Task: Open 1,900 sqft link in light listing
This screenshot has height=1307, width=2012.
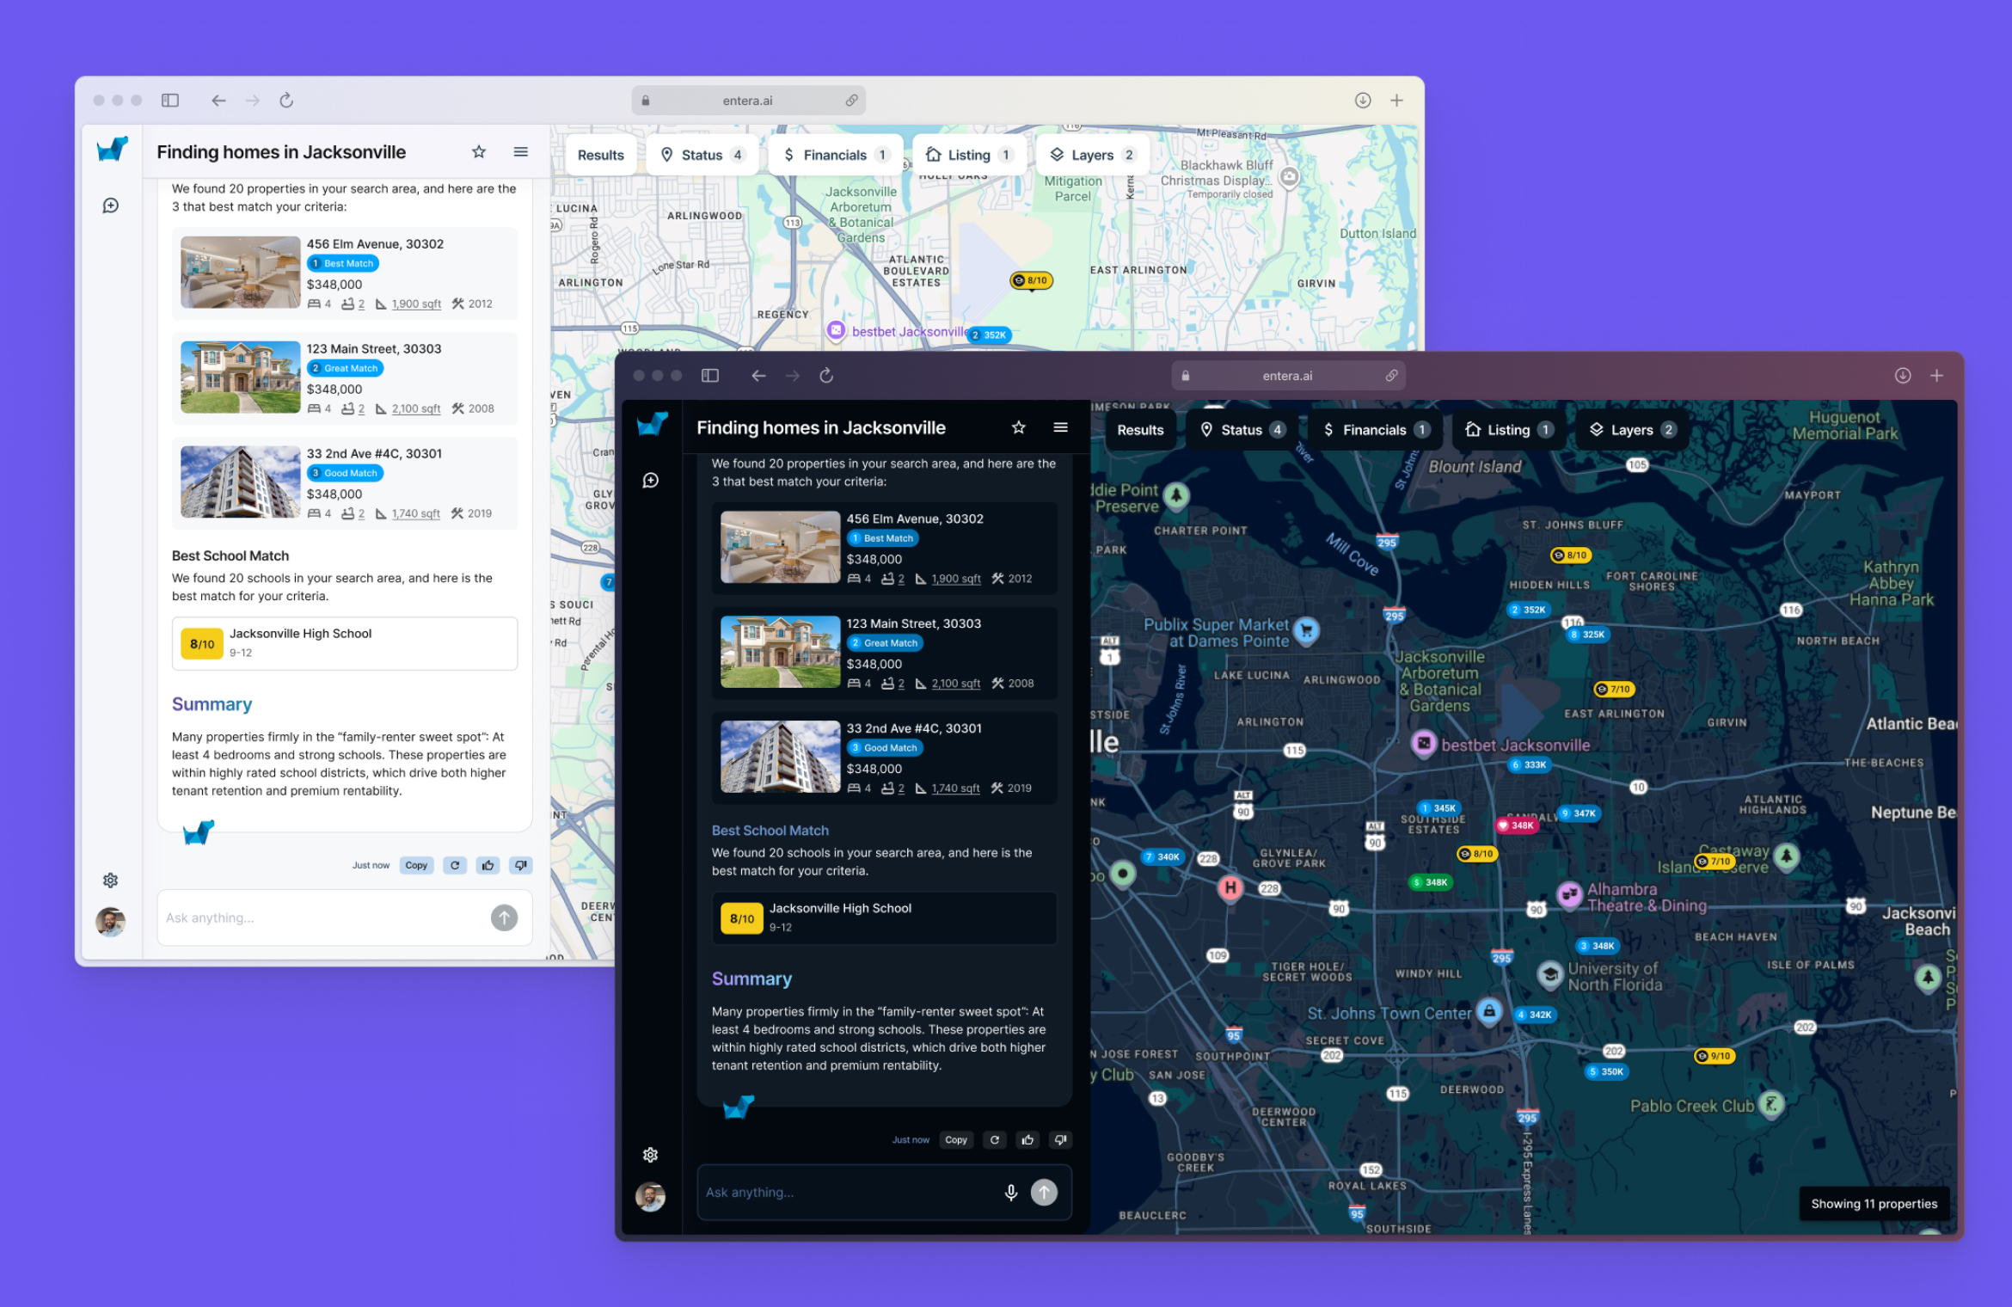Action: [x=416, y=304]
